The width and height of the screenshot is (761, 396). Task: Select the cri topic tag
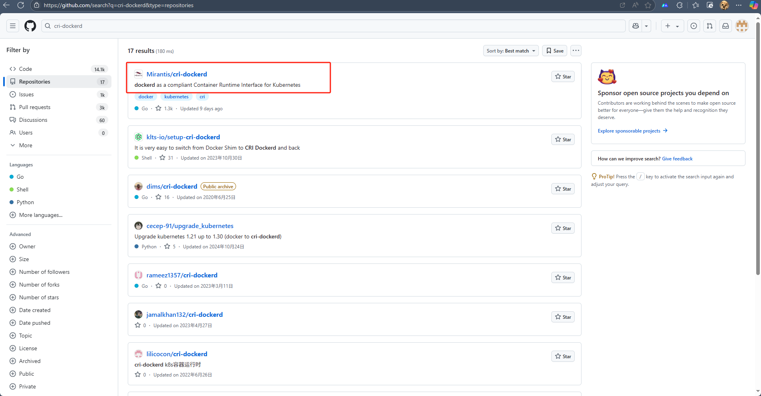tap(202, 97)
